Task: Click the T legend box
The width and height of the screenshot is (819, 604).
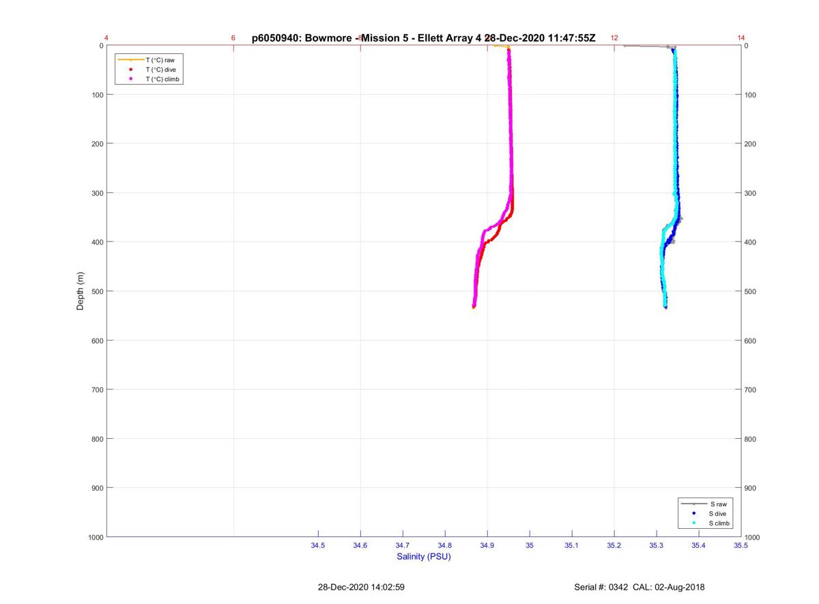Action: pos(149,70)
